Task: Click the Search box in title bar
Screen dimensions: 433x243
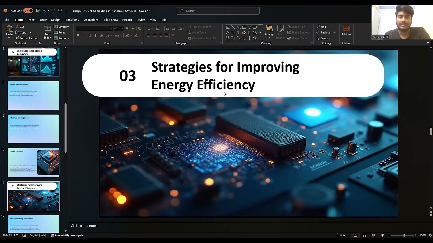Action: tap(218, 11)
